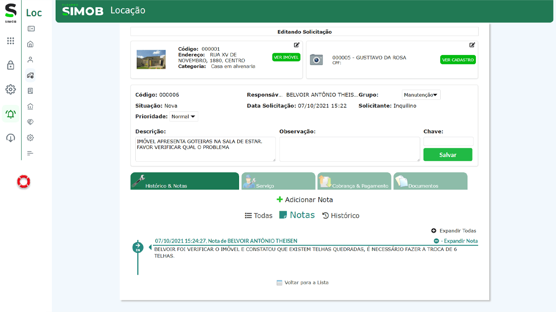Edit GUSTTAVO DA ROSA's record via pencil icon

(x=472, y=45)
